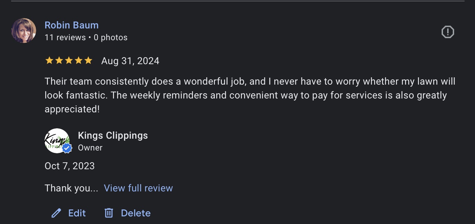Viewport: 475px width, 224px height.
Task: Select the Oct 7, 2023 owner response date
Action: pyautogui.click(x=70, y=166)
